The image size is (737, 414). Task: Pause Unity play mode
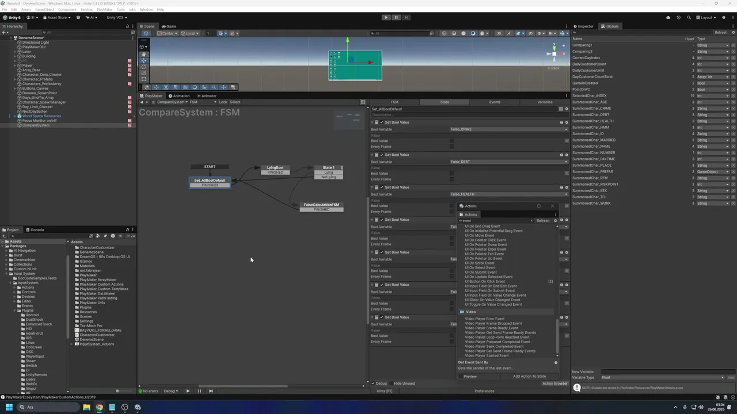point(396,17)
